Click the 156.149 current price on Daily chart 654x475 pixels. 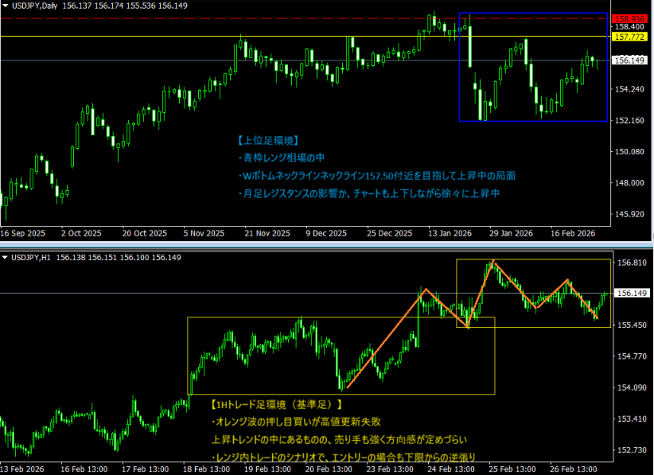pos(630,60)
